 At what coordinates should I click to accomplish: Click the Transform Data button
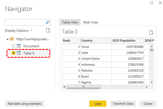point(123,104)
